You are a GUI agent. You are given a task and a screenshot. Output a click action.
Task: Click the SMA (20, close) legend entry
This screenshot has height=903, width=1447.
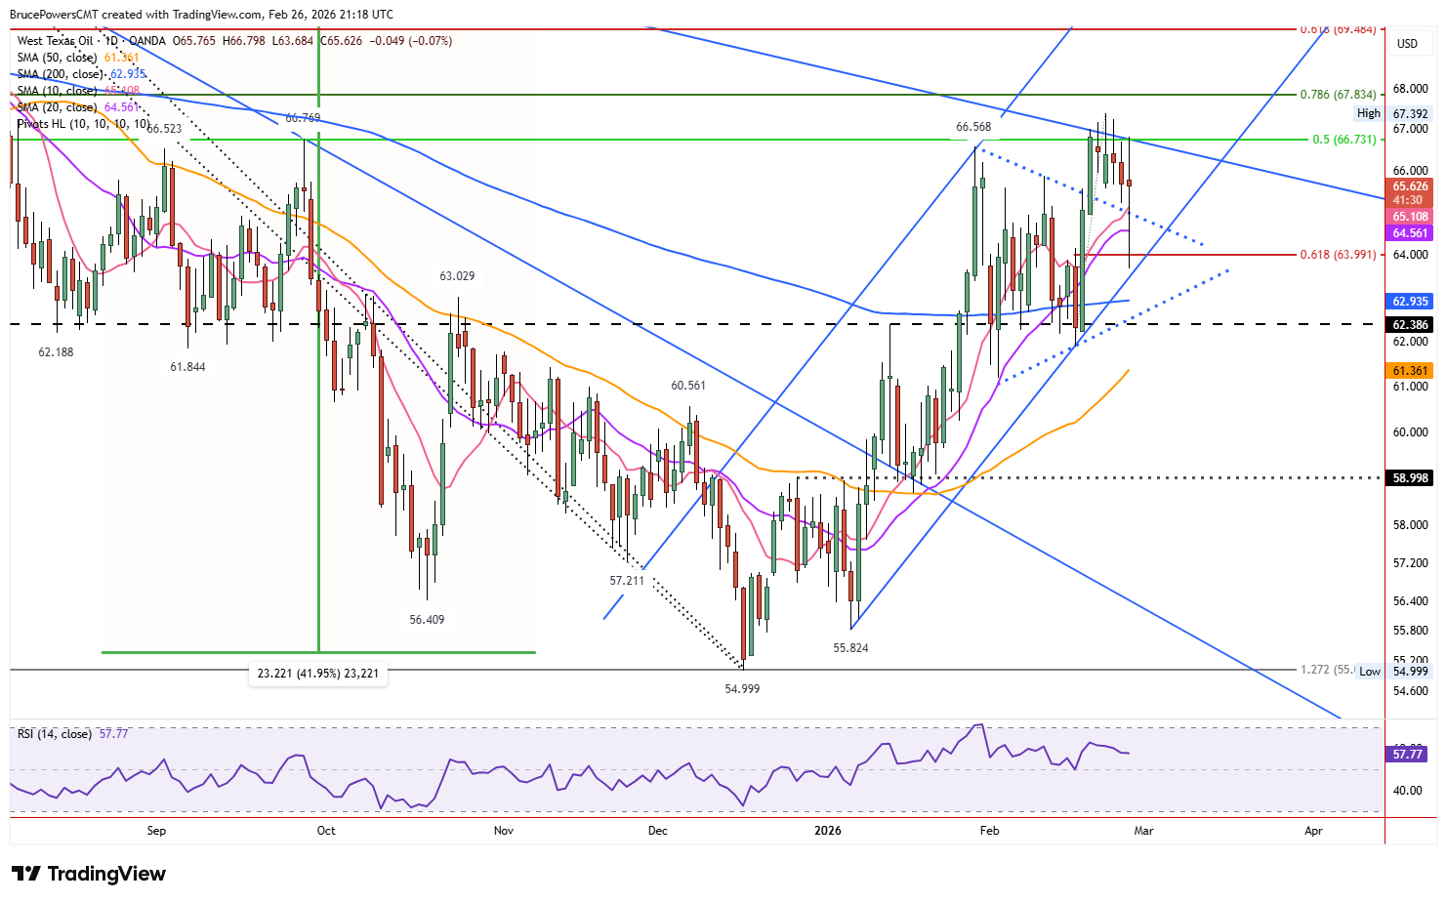point(58,107)
